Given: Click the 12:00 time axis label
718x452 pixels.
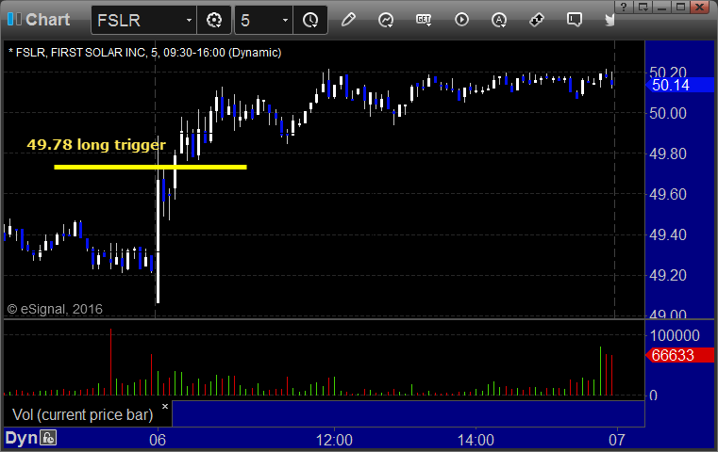Looking at the screenshot, I should tap(334, 440).
